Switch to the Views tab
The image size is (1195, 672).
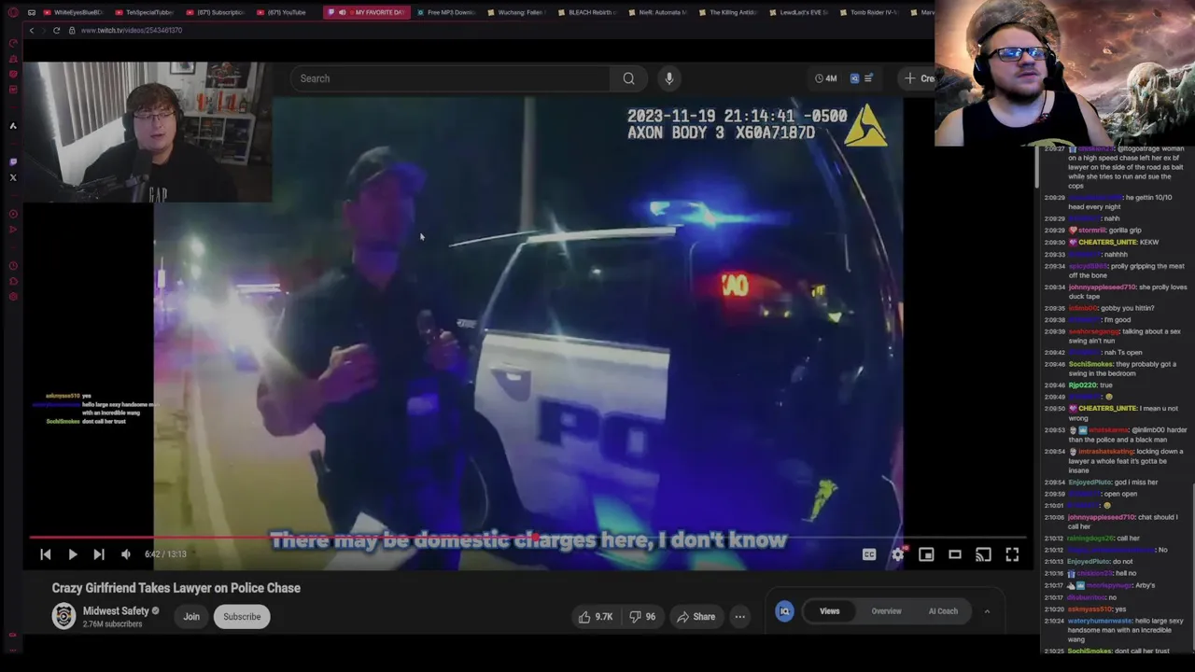click(830, 611)
